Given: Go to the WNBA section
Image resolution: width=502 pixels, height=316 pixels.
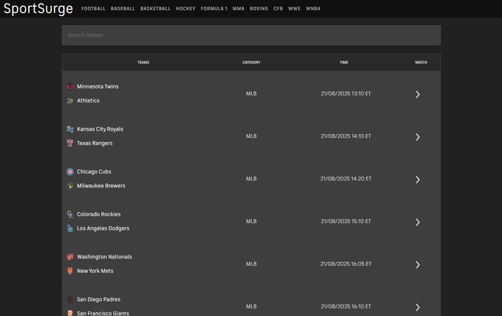Looking at the screenshot, I should click(x=313, y=8).
